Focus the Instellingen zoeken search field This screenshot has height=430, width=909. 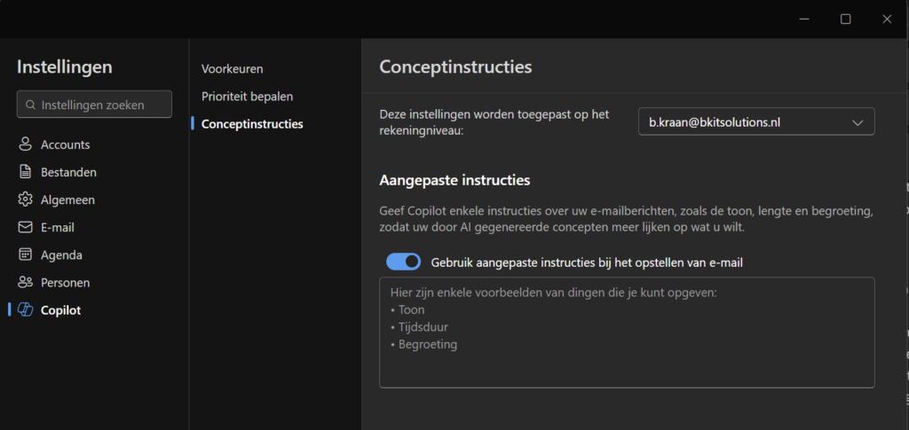tap(94, 104)
